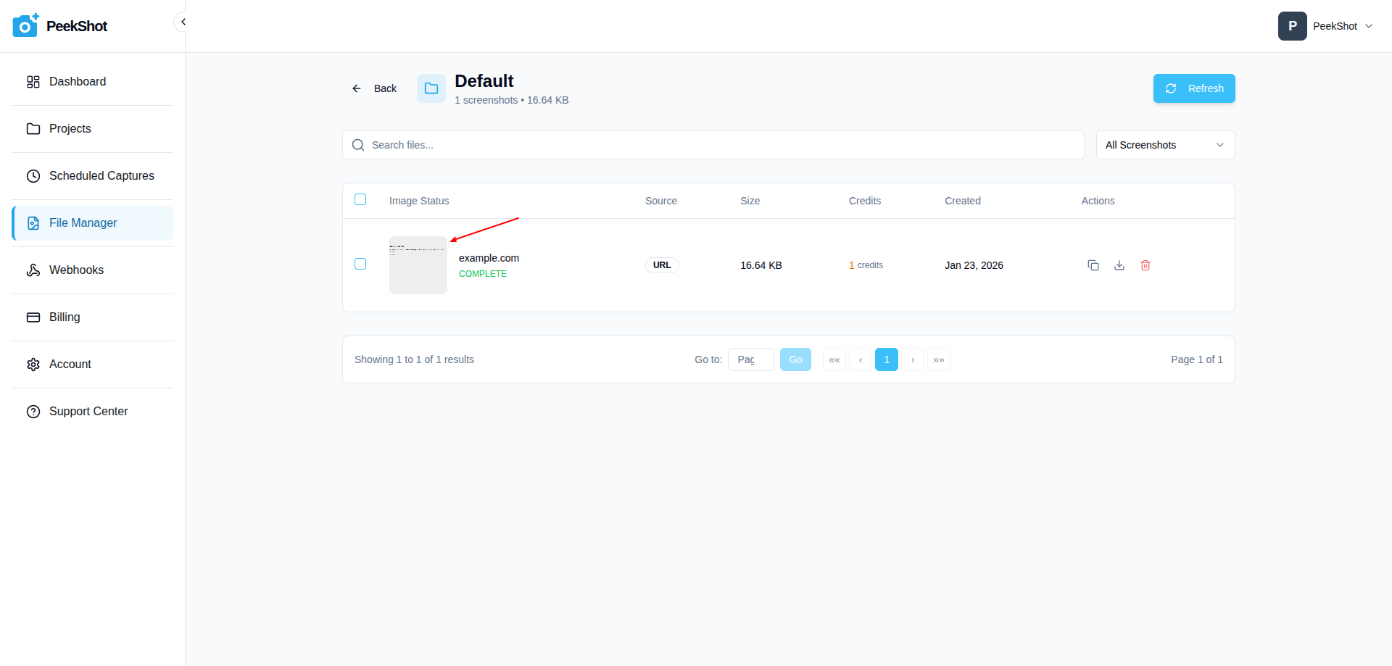Click the copy icon for example.com
The height and width of the screenshot is (666, 1392).
tap(1093, 265)
